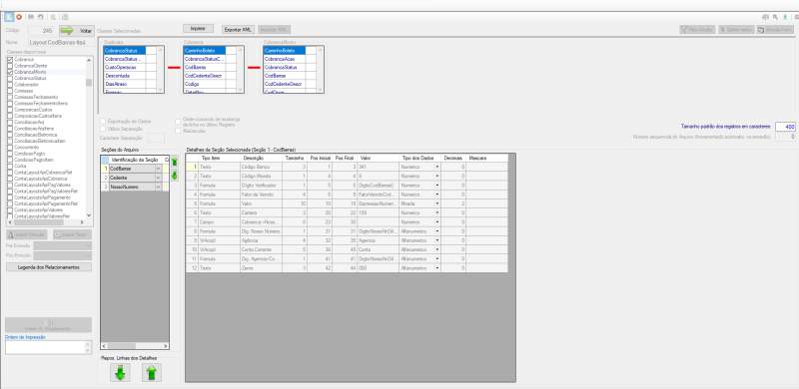Click the magnifier zoom toolbar icon
Viewport: 799px width, 389px height.
(x=53, y=17)
